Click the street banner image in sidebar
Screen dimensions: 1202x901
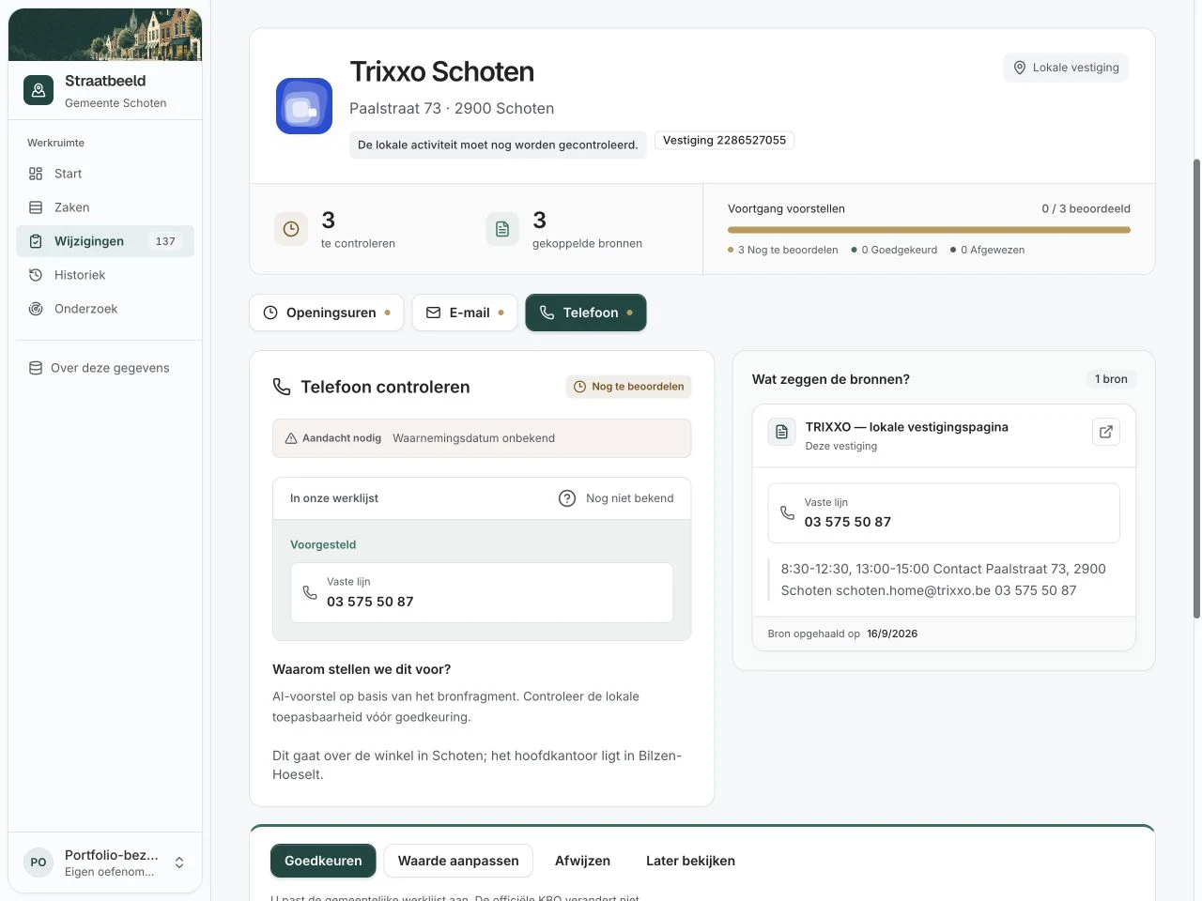coord(105,35)
